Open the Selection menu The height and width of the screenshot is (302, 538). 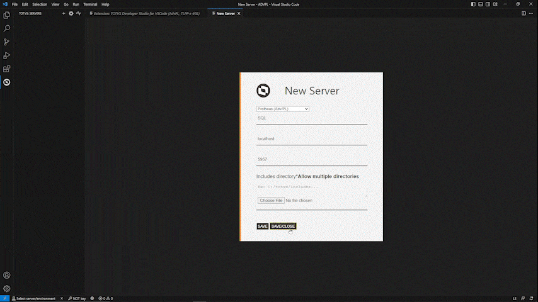[40, 4]
